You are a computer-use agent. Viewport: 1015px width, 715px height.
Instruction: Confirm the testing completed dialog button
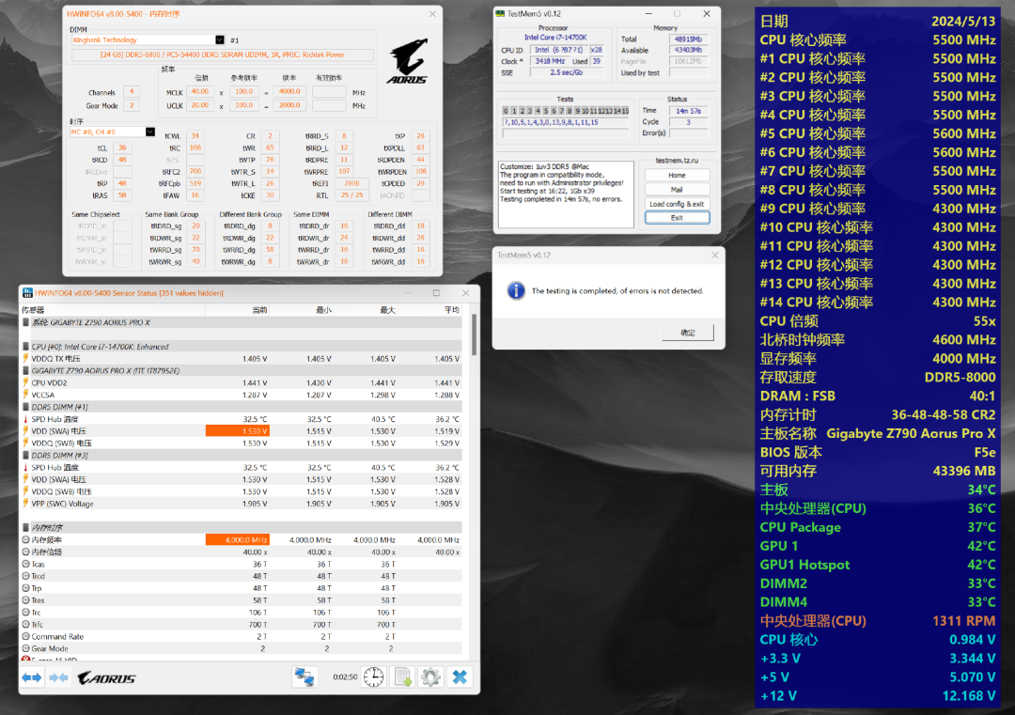(688, 333)
